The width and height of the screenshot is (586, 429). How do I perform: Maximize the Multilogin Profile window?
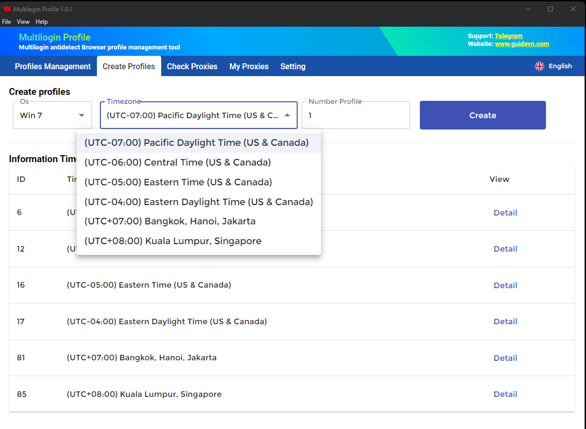(x=550, y=9)
